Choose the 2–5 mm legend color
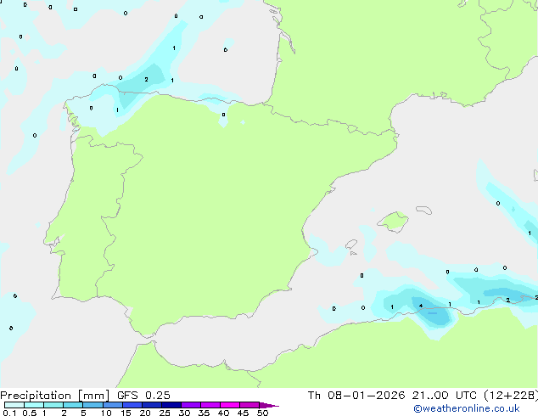The height and width of the screenshot is (416, 538). pyautogui.click(x=73, y=405)
